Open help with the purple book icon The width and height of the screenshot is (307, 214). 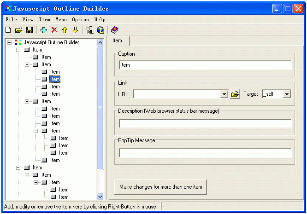pyautogui.click(x=115, y=30)
